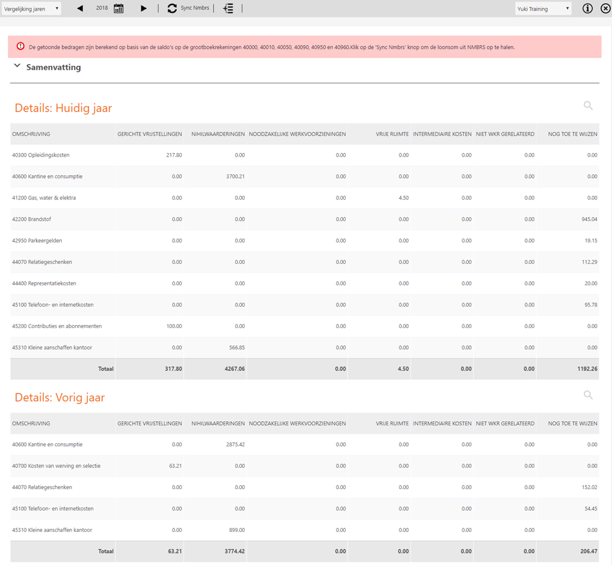Viewport: 612px width, 565px height.
Task: Select 45310 Kleine aanschaffen kantoor in Huidig jaar
Action: click(304, 348)
